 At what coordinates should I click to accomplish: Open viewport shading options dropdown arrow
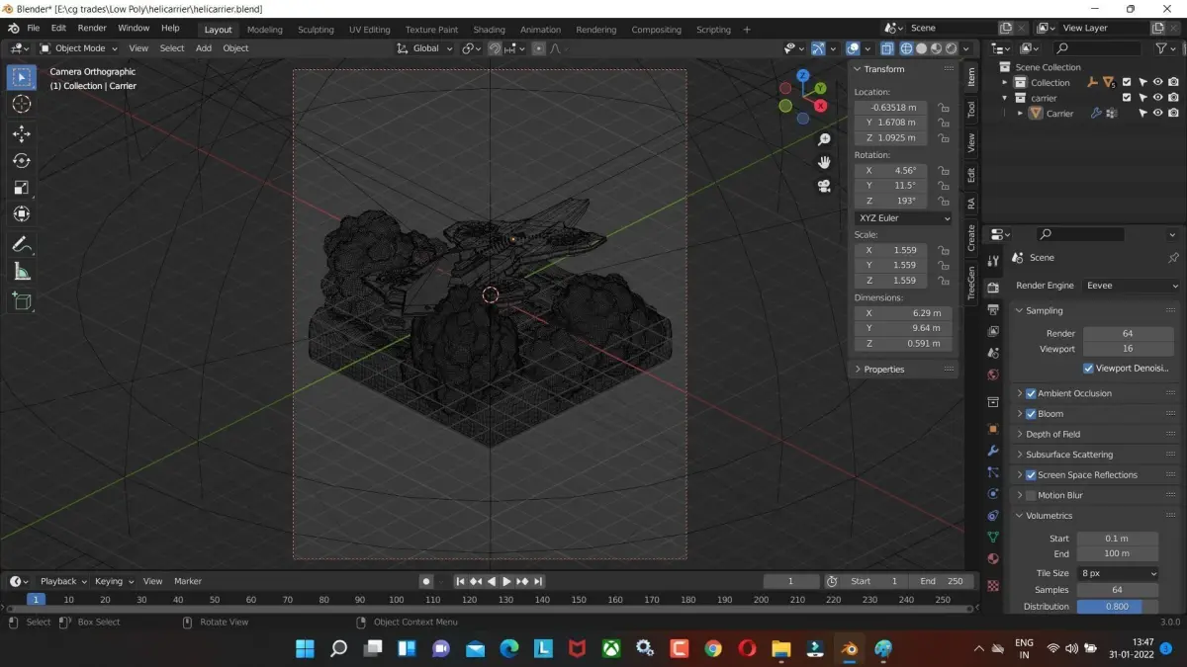966,48
